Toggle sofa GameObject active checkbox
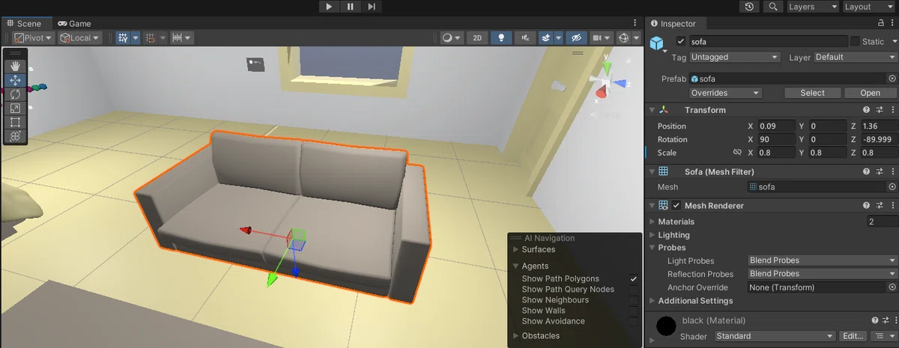The image size is (899, 348). tap(680, 41)
